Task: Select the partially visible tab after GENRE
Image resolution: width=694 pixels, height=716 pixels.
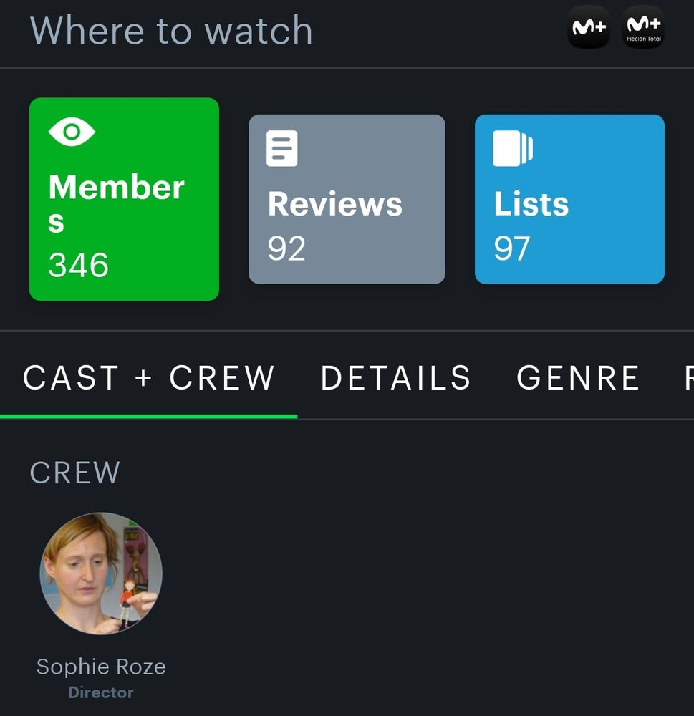Action: click(688, 378)
